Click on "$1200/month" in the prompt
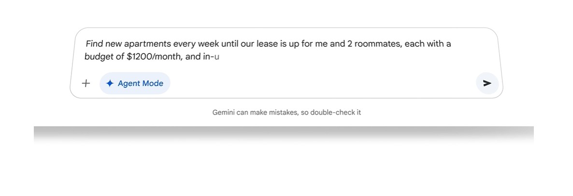This screenshot has width=573, height=196. tap(155, 57)
